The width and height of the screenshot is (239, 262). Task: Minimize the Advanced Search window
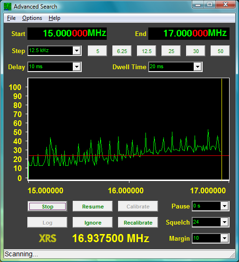pyautogui.click(x=198, y=5)
